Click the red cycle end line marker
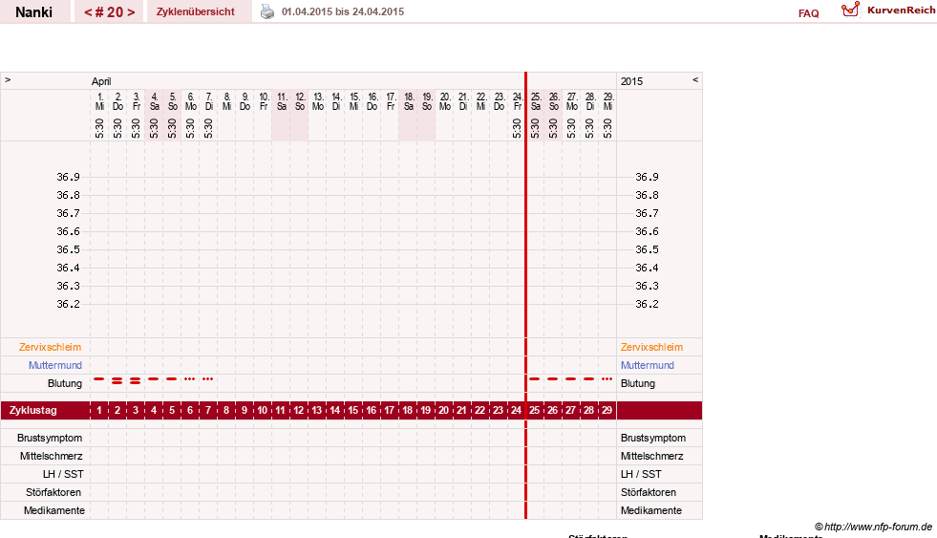 point(526,295)
